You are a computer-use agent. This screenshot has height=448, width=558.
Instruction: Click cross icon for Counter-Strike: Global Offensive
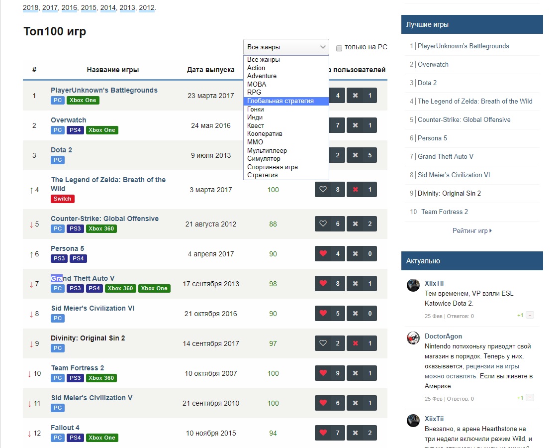point(355,224)
